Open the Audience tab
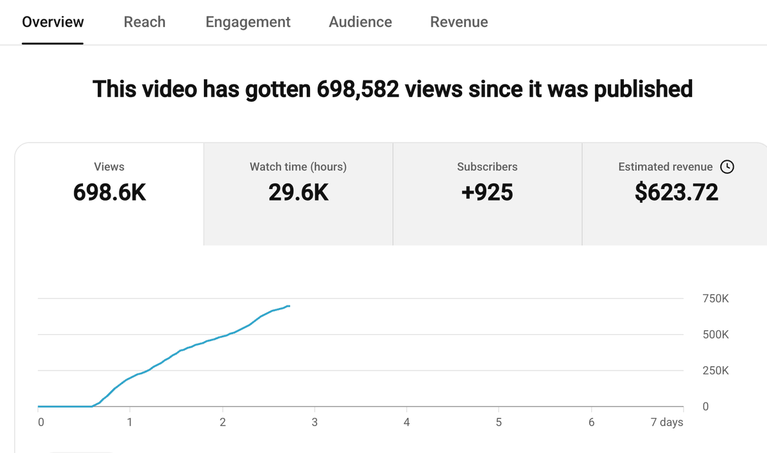 point(360,22)
